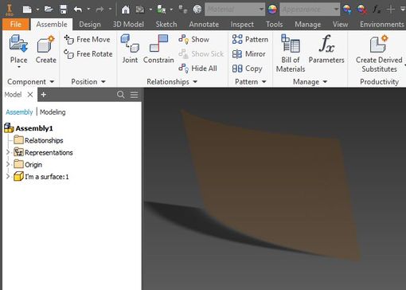This screenshot has height=290, width=406.
Task: Select the Assembly browser view link
Action: pyautogui.click(x=19, y=112)
